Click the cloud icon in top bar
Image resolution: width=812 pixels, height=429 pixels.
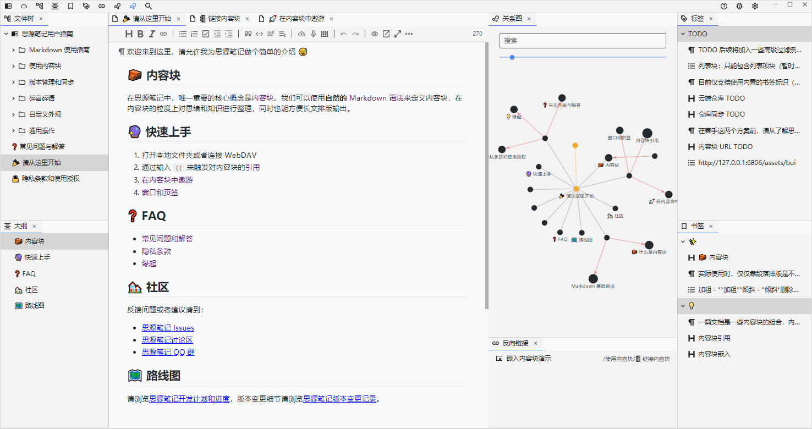24,6
